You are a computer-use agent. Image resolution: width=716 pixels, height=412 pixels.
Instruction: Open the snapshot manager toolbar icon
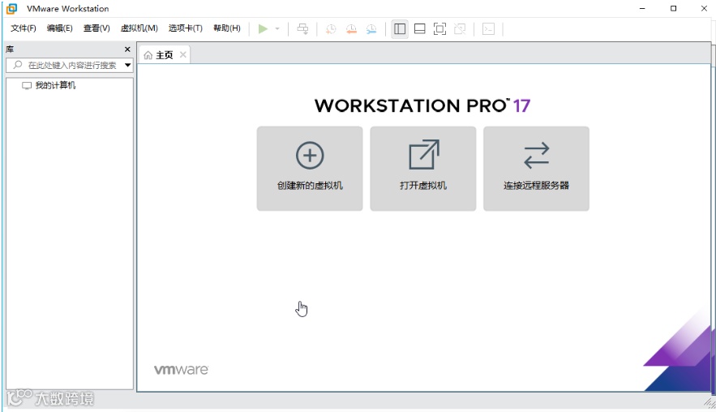[x=371, y=28]
